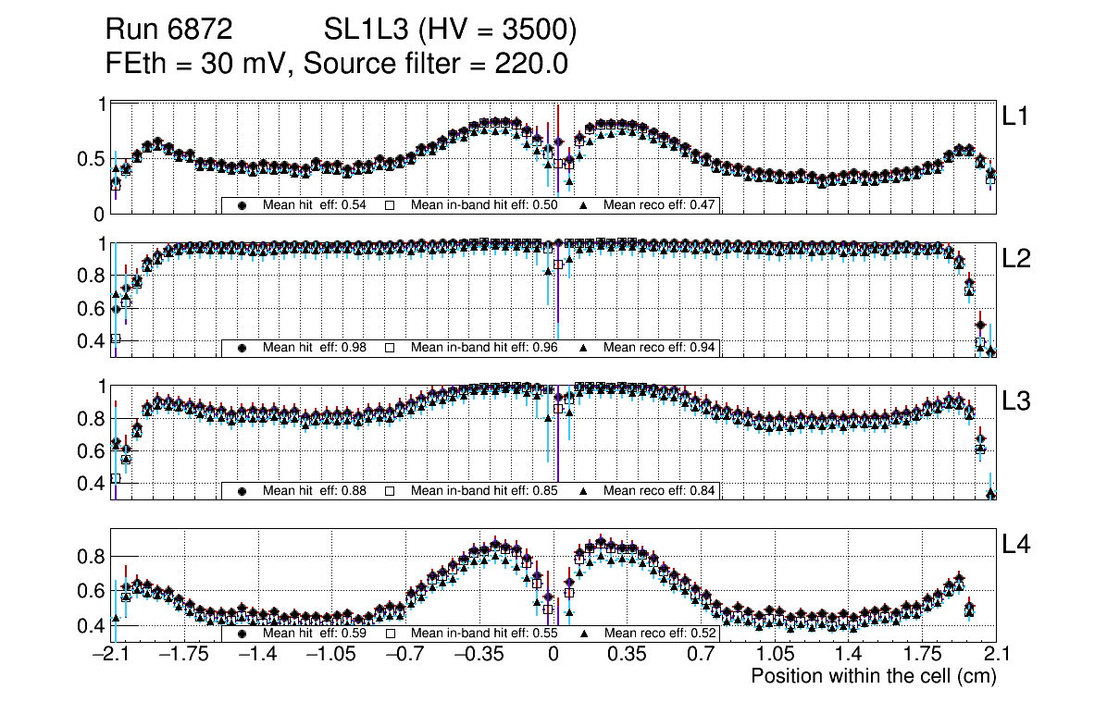Click the triangle marker in L2 legend
Image resolution: width=1107 pixels, height=714 pixels.
pos(583,348)
